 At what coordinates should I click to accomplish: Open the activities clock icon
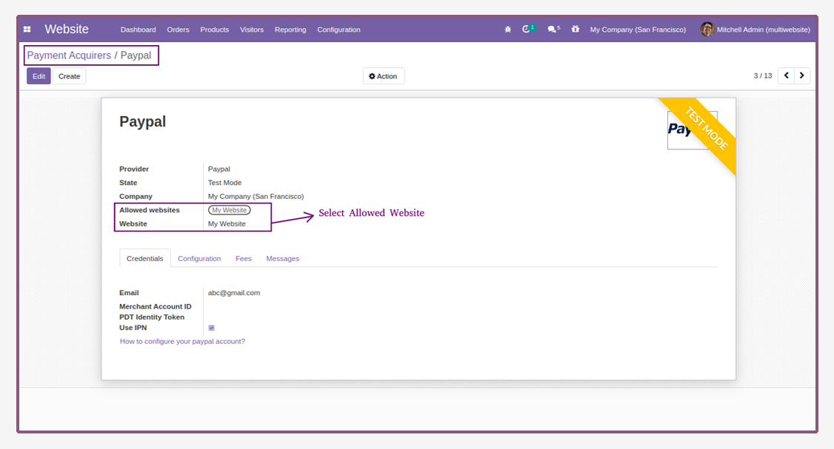(x=528, y=29)
